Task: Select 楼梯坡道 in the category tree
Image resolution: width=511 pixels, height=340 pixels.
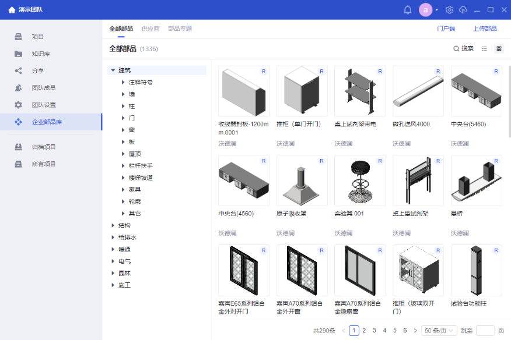Action: [x=141, y=178]
